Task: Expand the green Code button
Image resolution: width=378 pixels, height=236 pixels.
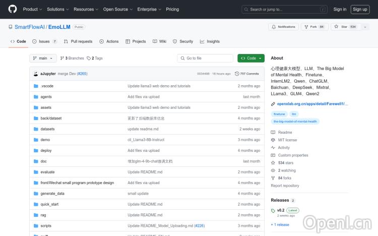Action: tap(251, 58)
